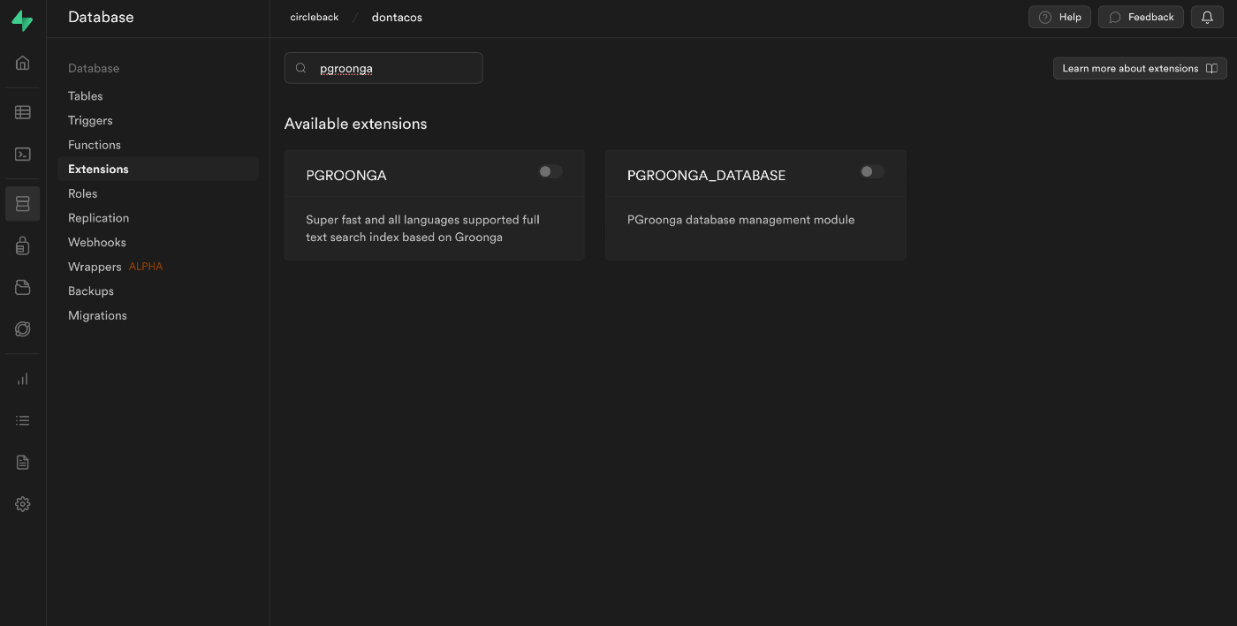Open Wrappers ALPHA menu item

tap(116, 267)
